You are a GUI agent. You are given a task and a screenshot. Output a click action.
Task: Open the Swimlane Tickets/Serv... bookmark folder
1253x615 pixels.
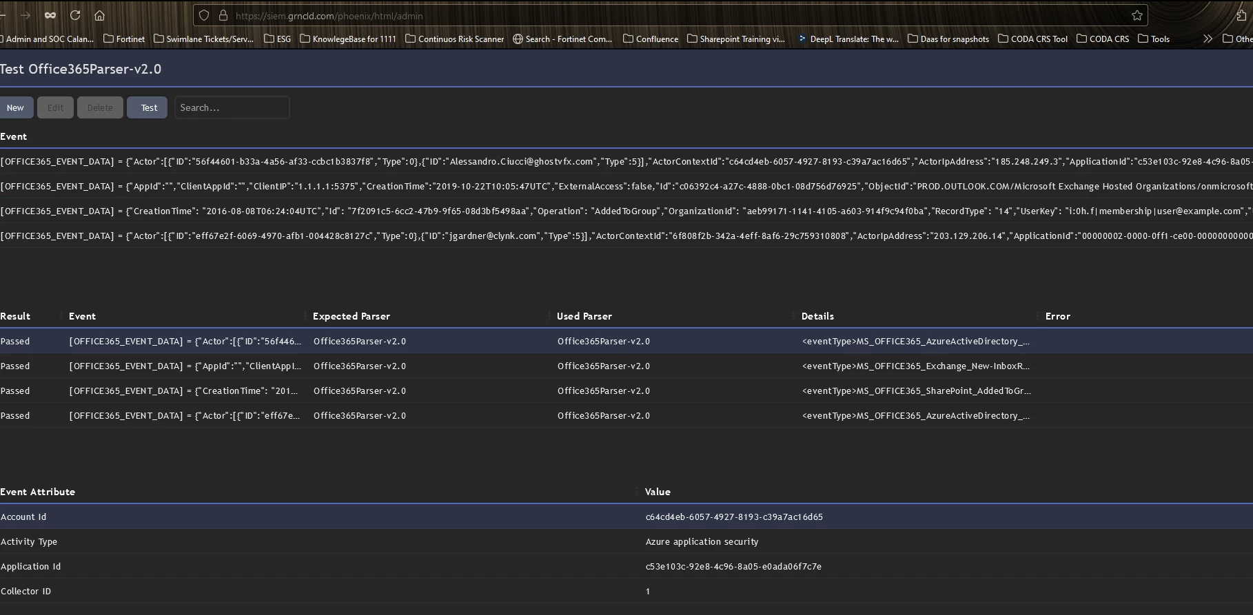203,39
